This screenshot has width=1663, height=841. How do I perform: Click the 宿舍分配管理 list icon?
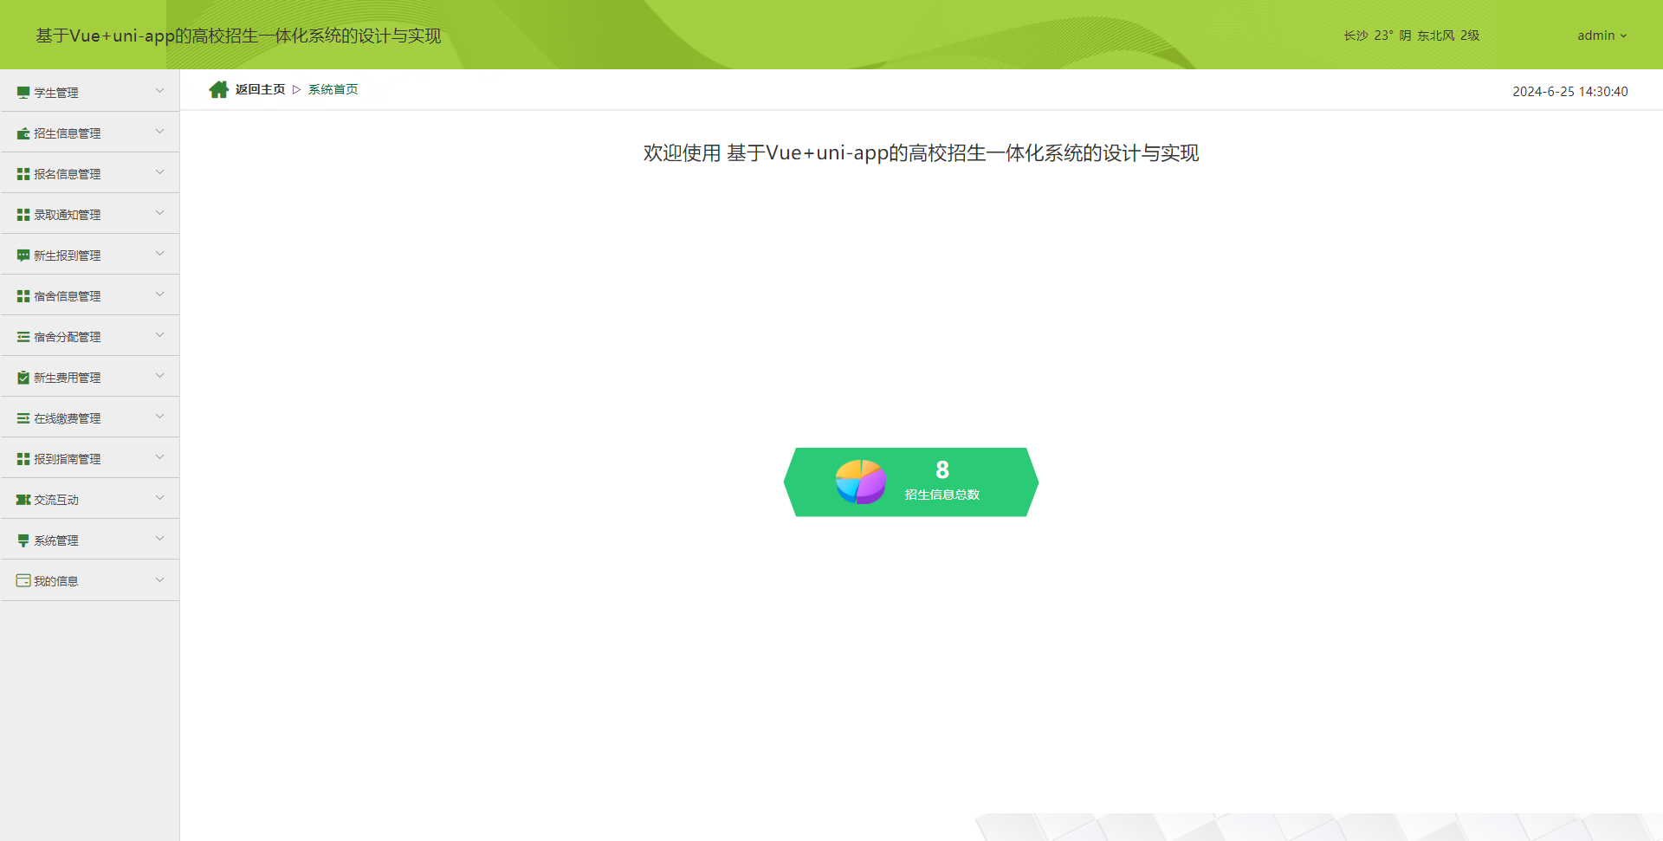point(23,336)
